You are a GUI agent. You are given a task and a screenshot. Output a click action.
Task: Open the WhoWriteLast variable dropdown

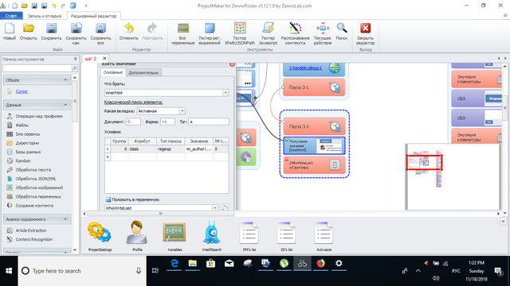click(215, 208)
